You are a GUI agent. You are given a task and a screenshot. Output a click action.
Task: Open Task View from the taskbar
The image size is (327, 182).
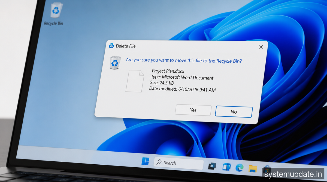pos(212,166)
